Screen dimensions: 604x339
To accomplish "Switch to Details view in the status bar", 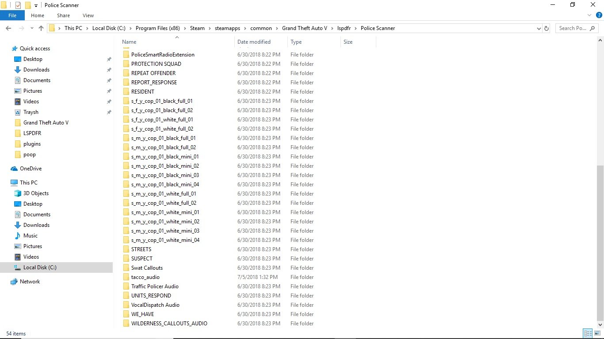I will tap(588, 334).
